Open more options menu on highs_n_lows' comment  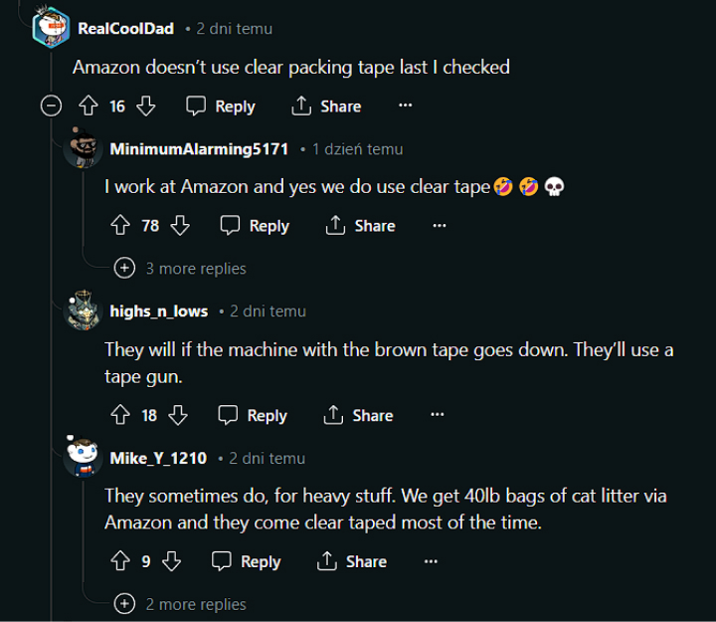(x=437, y=415)
